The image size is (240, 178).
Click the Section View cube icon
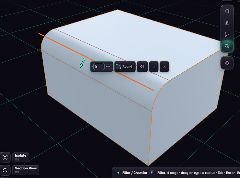point(5,170)
